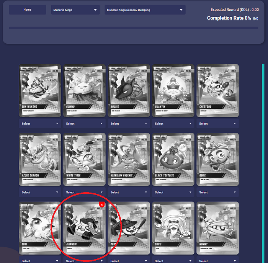Click the Expected Reward (KOL) text

point(235,10)
